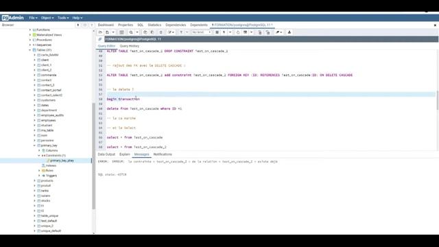
Task: Click the Stop query square icon
Action: pos(217,32)
